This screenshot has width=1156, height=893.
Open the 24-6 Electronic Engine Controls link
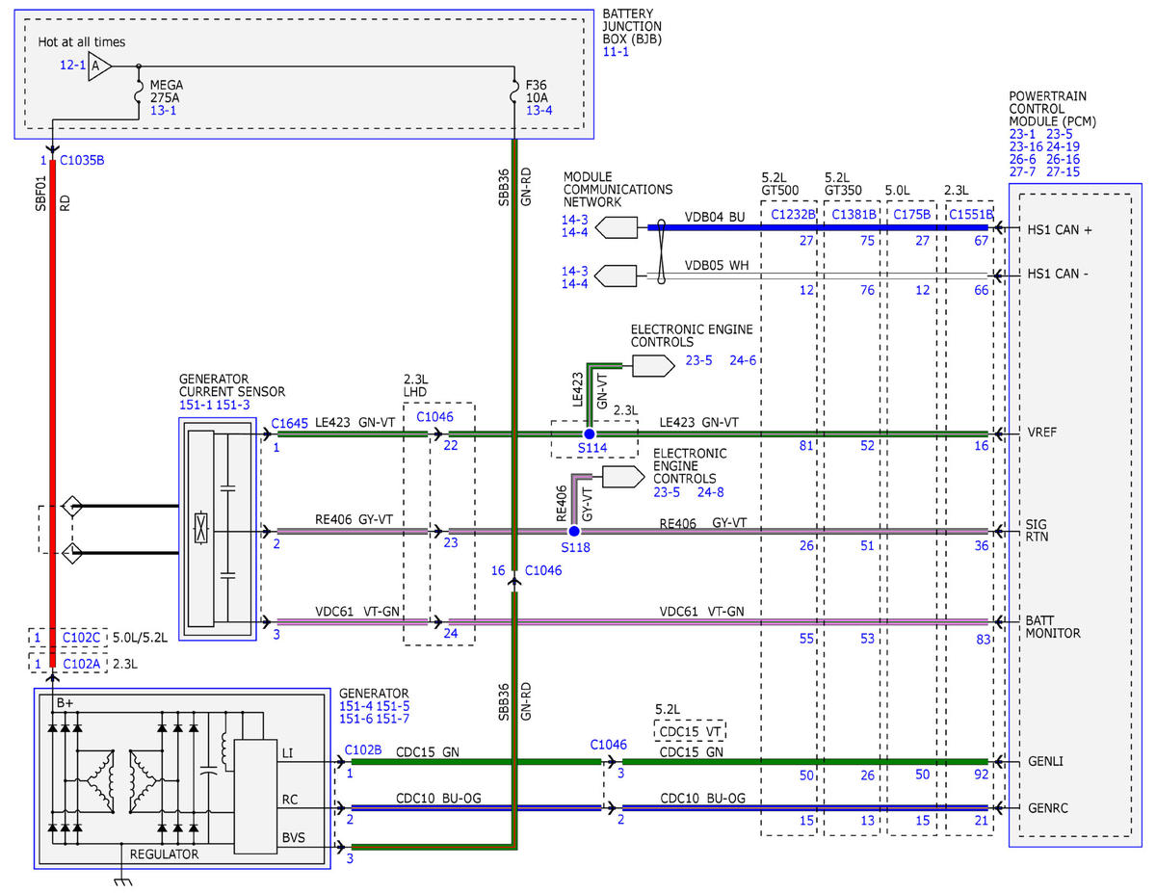tap(743, 362)
